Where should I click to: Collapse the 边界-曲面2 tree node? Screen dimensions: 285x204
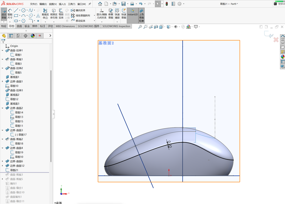coord(3,108)
